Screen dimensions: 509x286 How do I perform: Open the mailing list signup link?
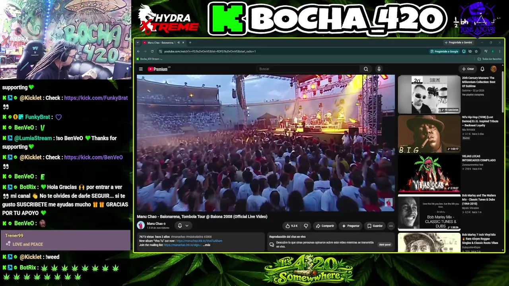183,245
